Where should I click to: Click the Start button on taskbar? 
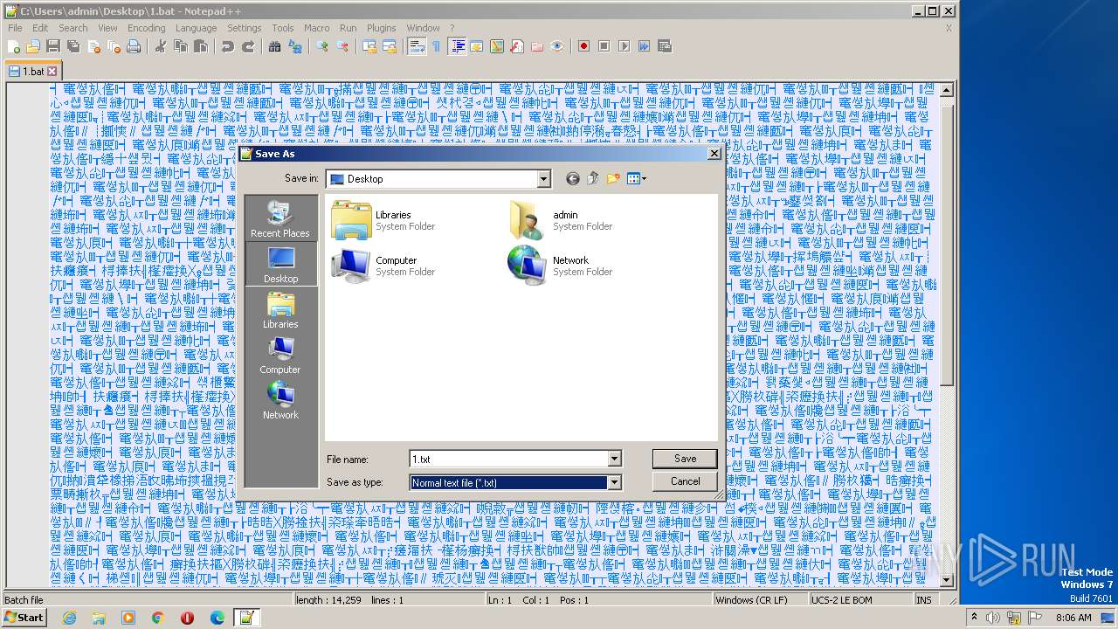point(24,617)
